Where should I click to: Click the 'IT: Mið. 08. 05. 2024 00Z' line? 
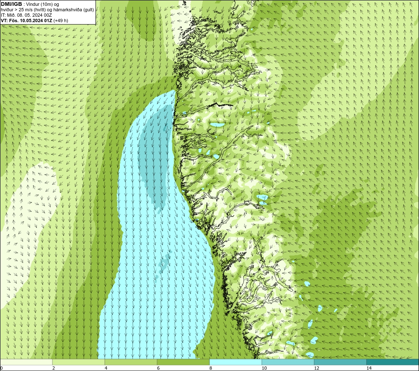pyautogui.click(x=26, y=15)
